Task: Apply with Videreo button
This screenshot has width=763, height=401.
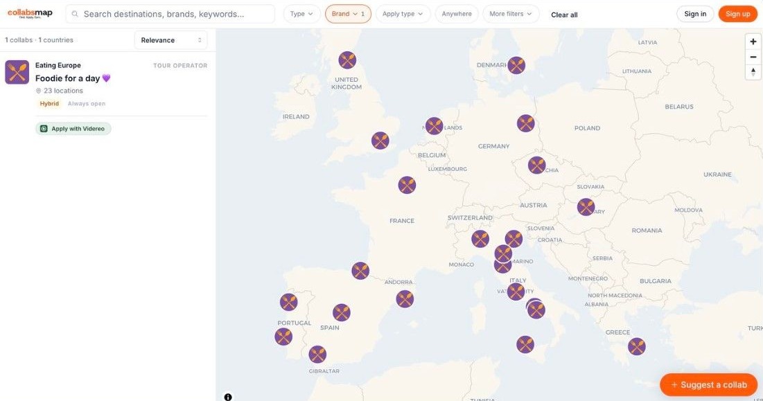Action: click(x=73, y=129)
